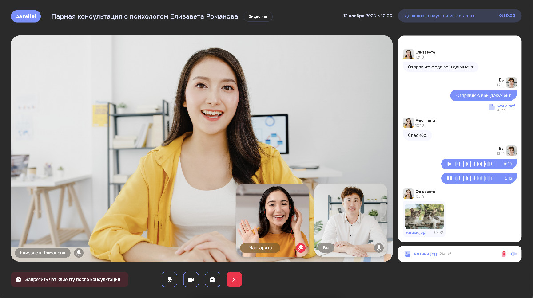Pause the 0:12 voice message

tap(449, 178)
